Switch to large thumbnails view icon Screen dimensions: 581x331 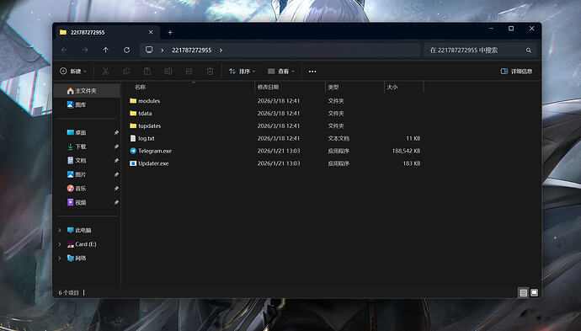pos(534,293)
